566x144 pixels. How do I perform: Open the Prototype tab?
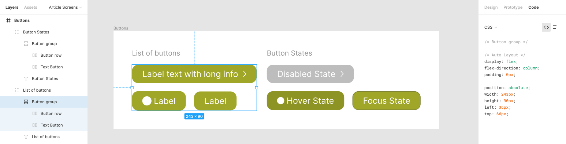pyautogui.click(x=513, y=7)
